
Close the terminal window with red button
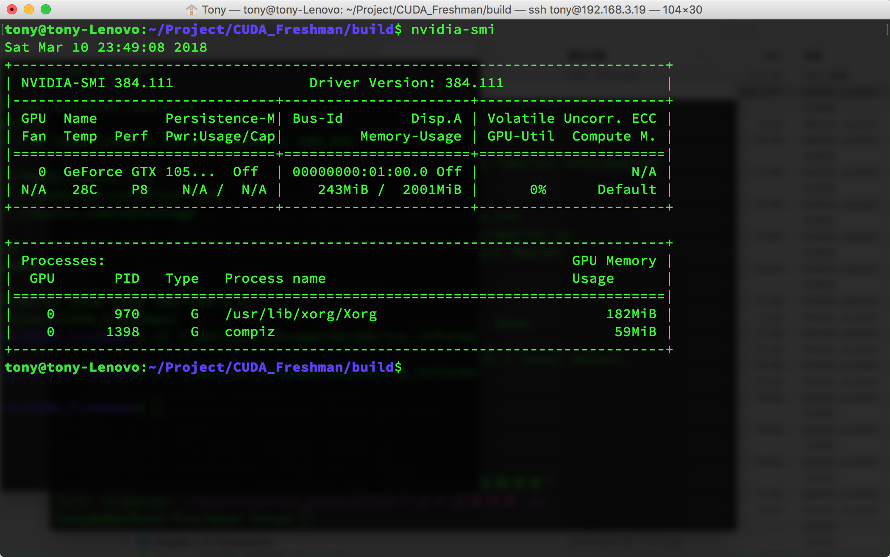coord(12,9)
